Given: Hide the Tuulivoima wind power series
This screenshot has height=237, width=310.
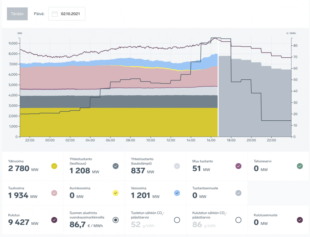Looking at the screenshot, I should point(54,193).
